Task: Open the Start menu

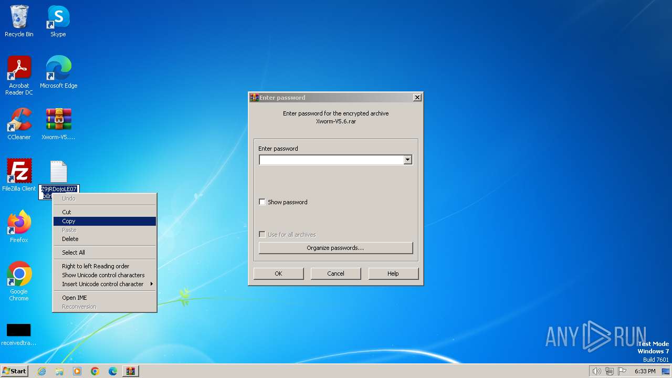Action: (15, 371)
